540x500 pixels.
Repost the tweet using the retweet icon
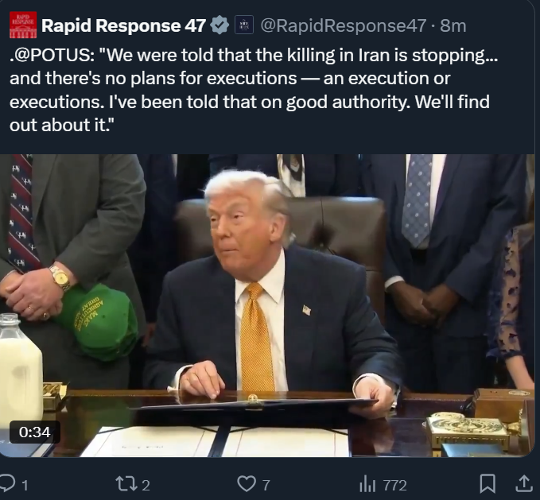click(126, 483)
